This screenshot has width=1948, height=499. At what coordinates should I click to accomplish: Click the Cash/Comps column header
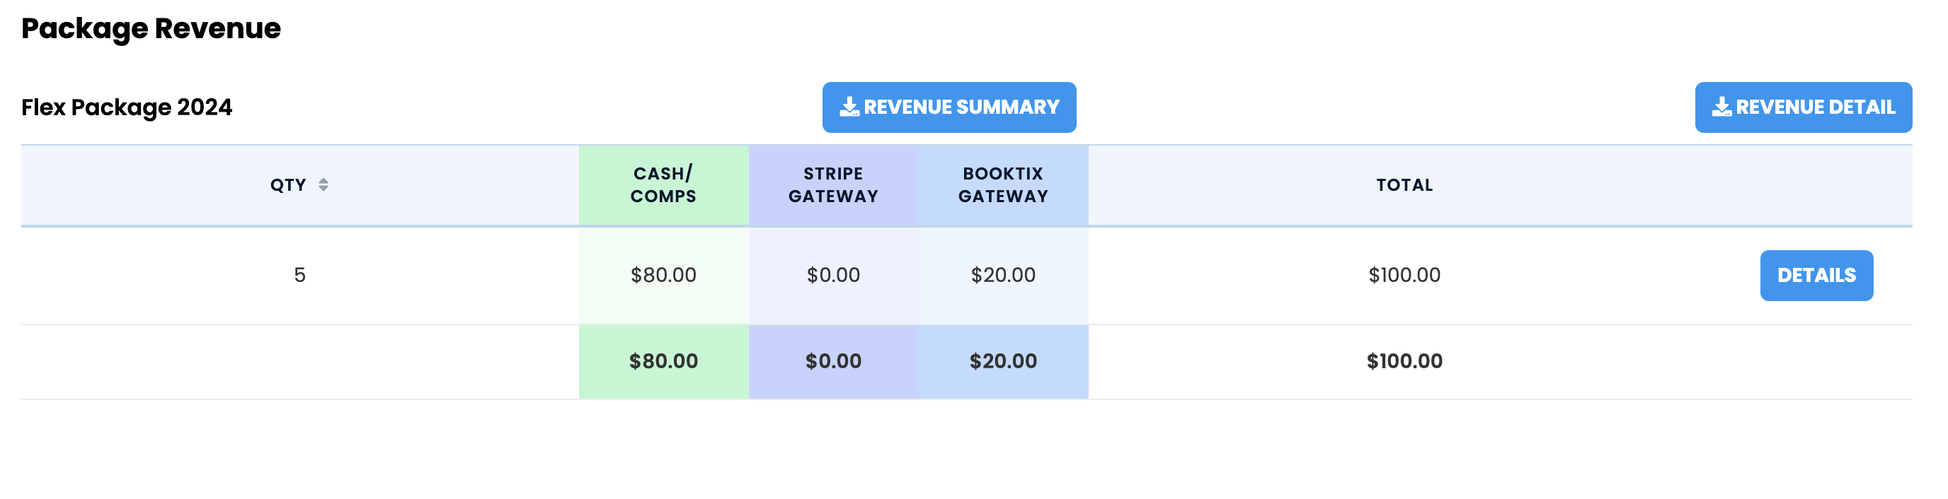pos(663,185)
